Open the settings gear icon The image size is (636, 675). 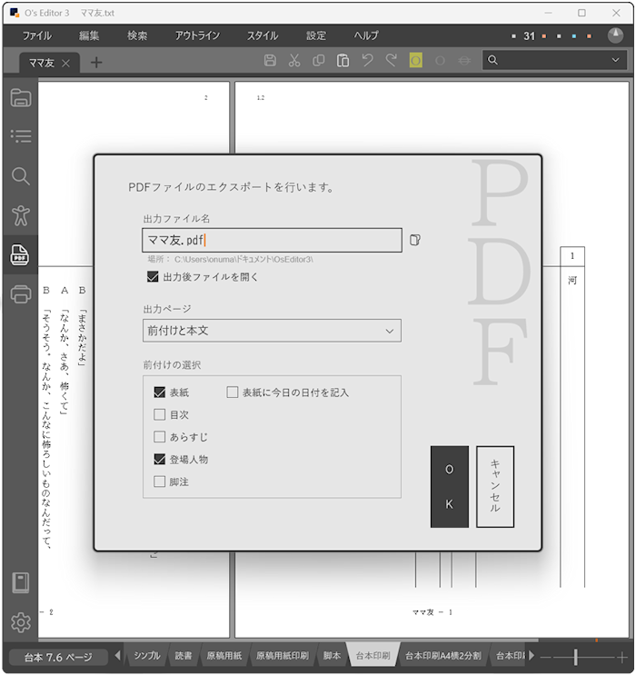(20, 622)
